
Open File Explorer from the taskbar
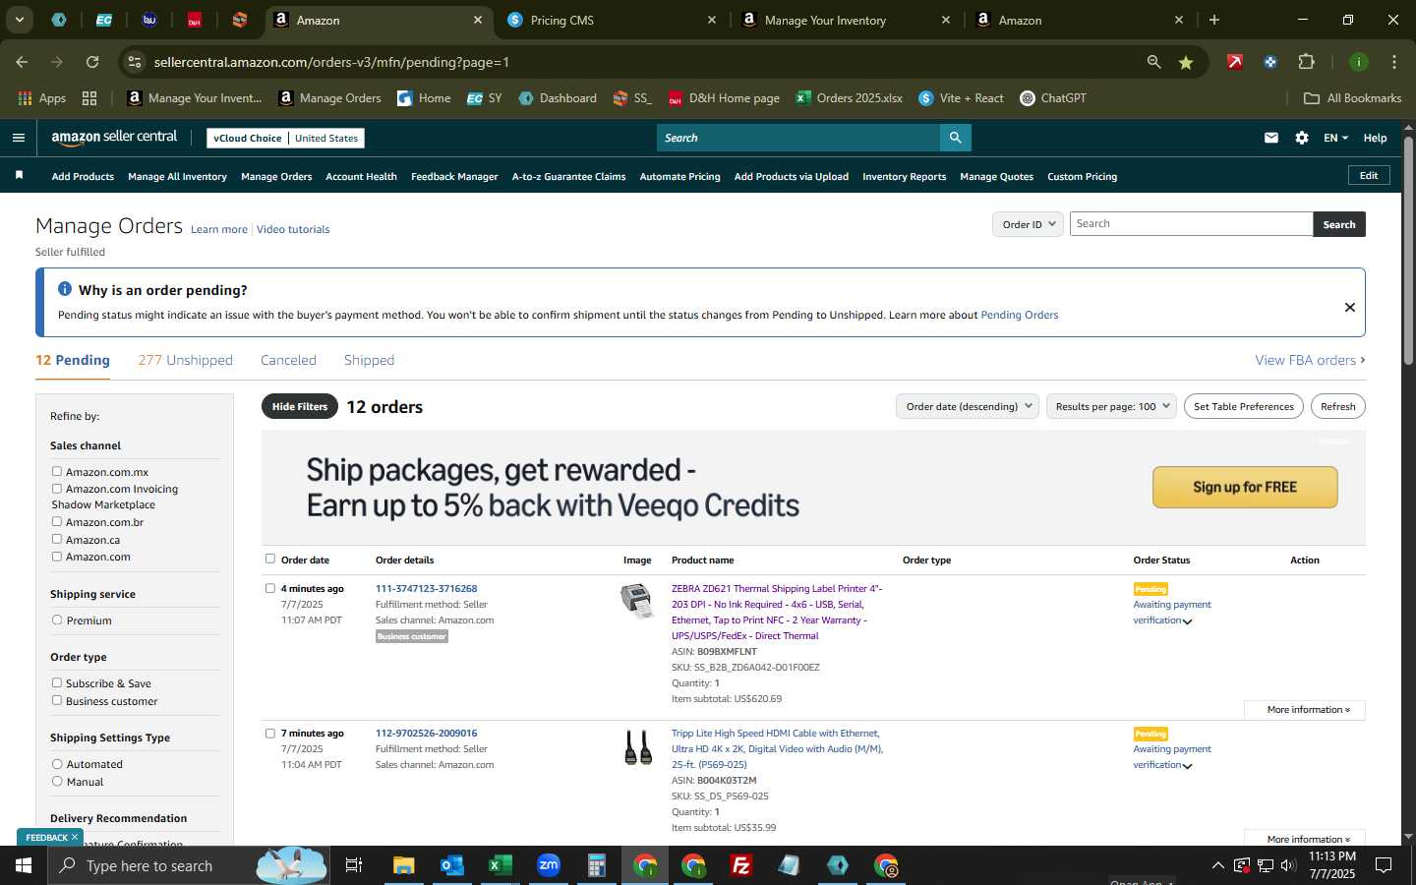(404, 865)
